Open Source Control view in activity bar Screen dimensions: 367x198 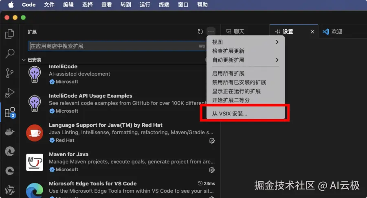click(x=10, y=73)
